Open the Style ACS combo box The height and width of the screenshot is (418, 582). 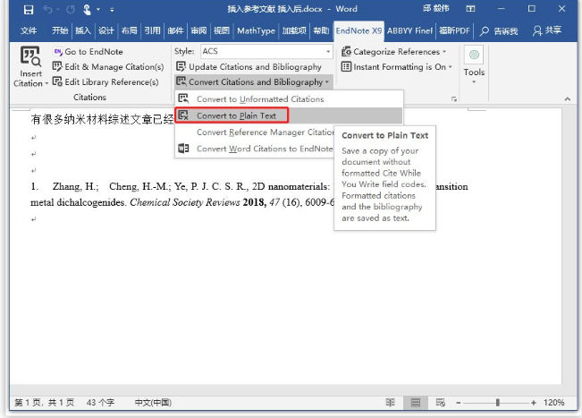266,51
